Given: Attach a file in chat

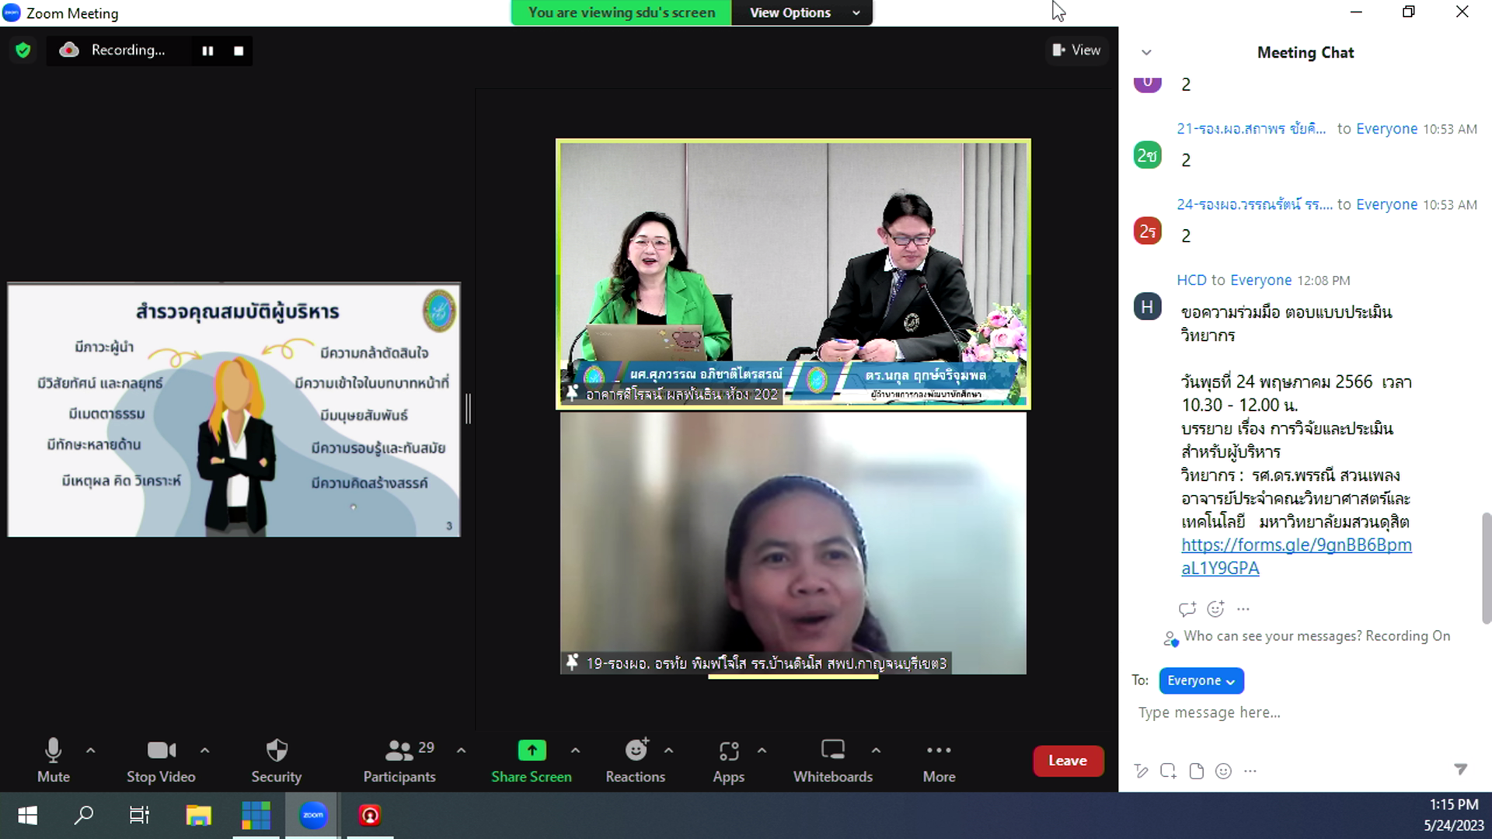Looking at the screenshot, I should pyautogui.click(x=1197, y=771).
